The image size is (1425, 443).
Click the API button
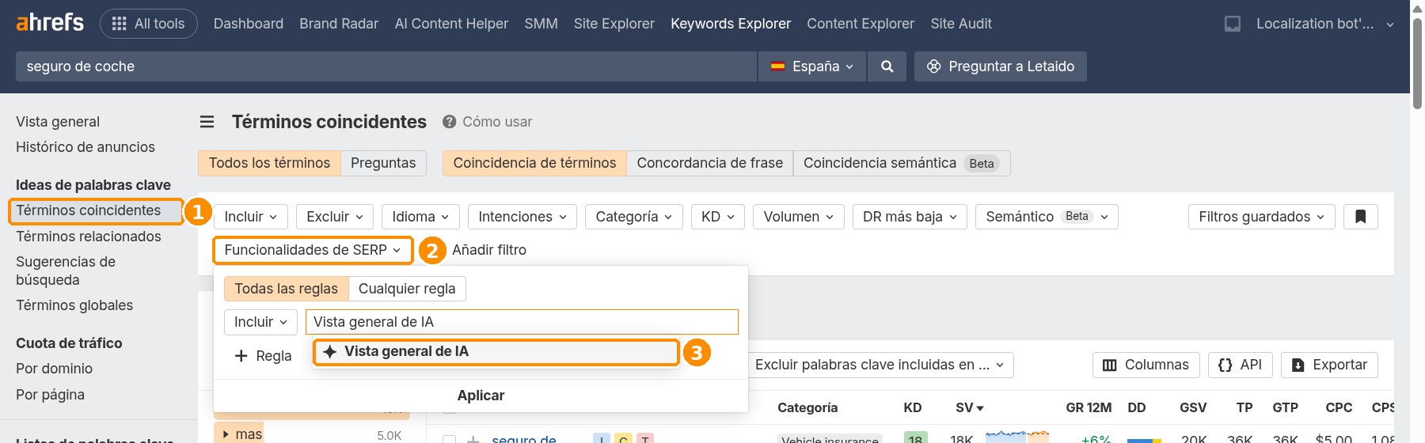[x=1241, y=365]
